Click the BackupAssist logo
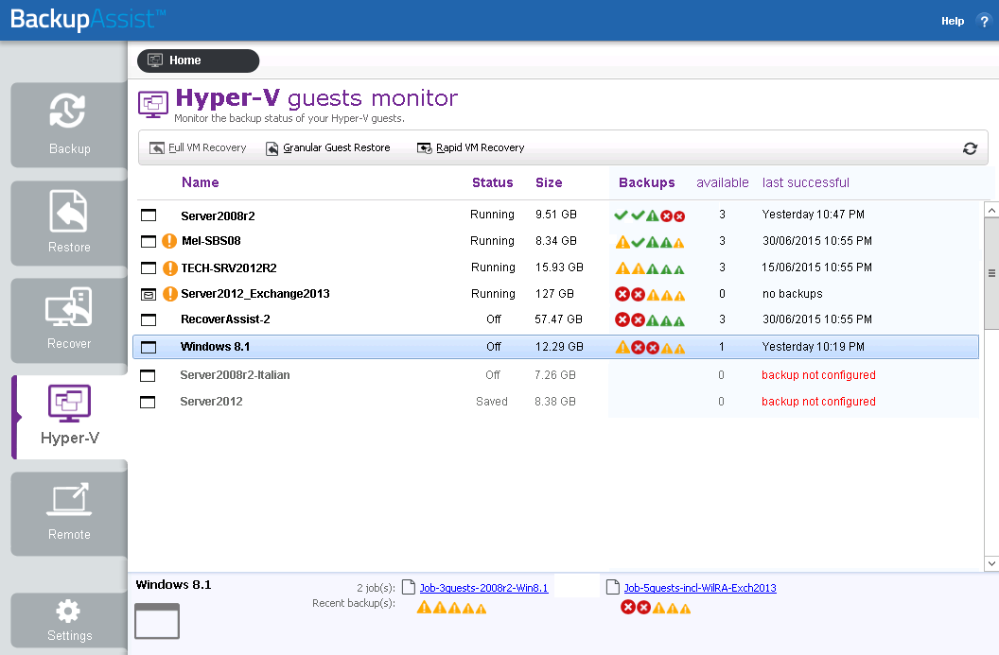Viewport: 999px width, 655px height. (88, 19)
